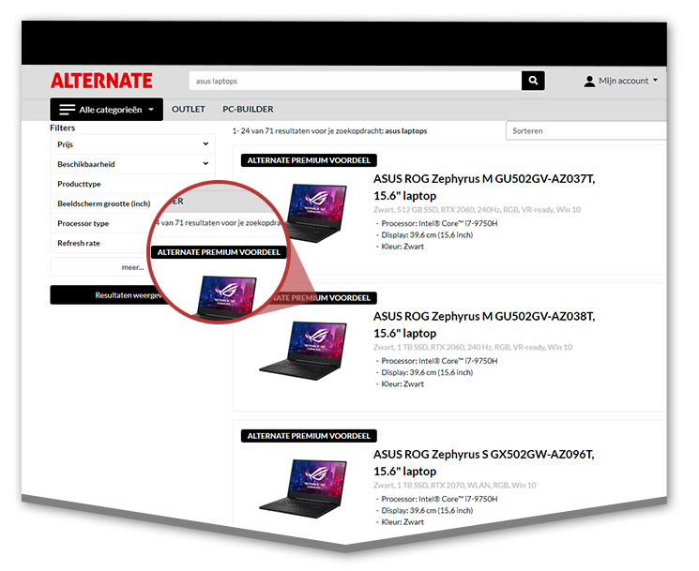
Task: Expand the Beschikbaarheid filter
Action: pyautogui.click(x=133, y=164)
